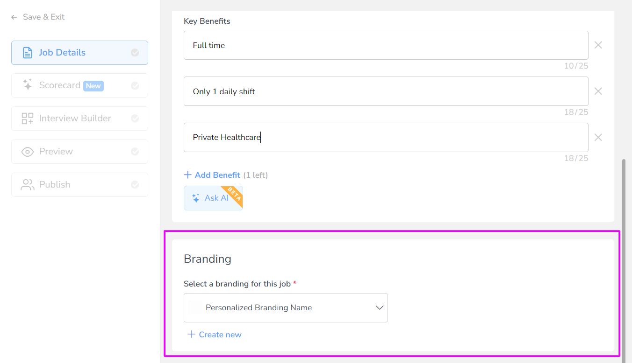Open the branding selection dropdown

(x=285, y=308)
